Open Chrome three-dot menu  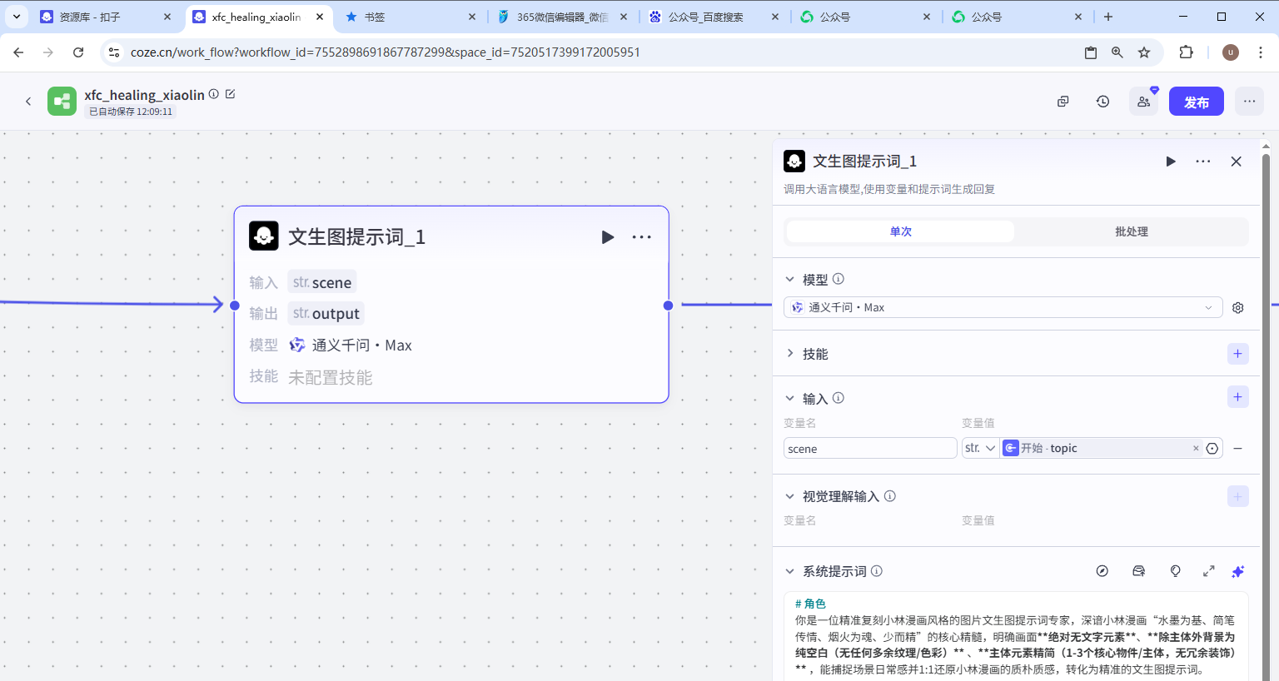[x=1261, y=52]
